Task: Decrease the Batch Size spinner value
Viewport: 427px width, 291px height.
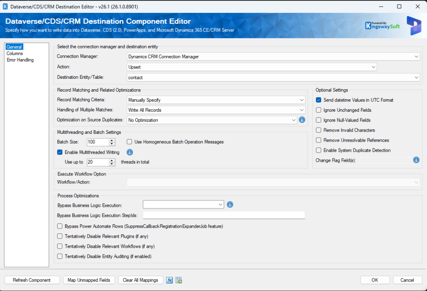Action: click(112, 143)
